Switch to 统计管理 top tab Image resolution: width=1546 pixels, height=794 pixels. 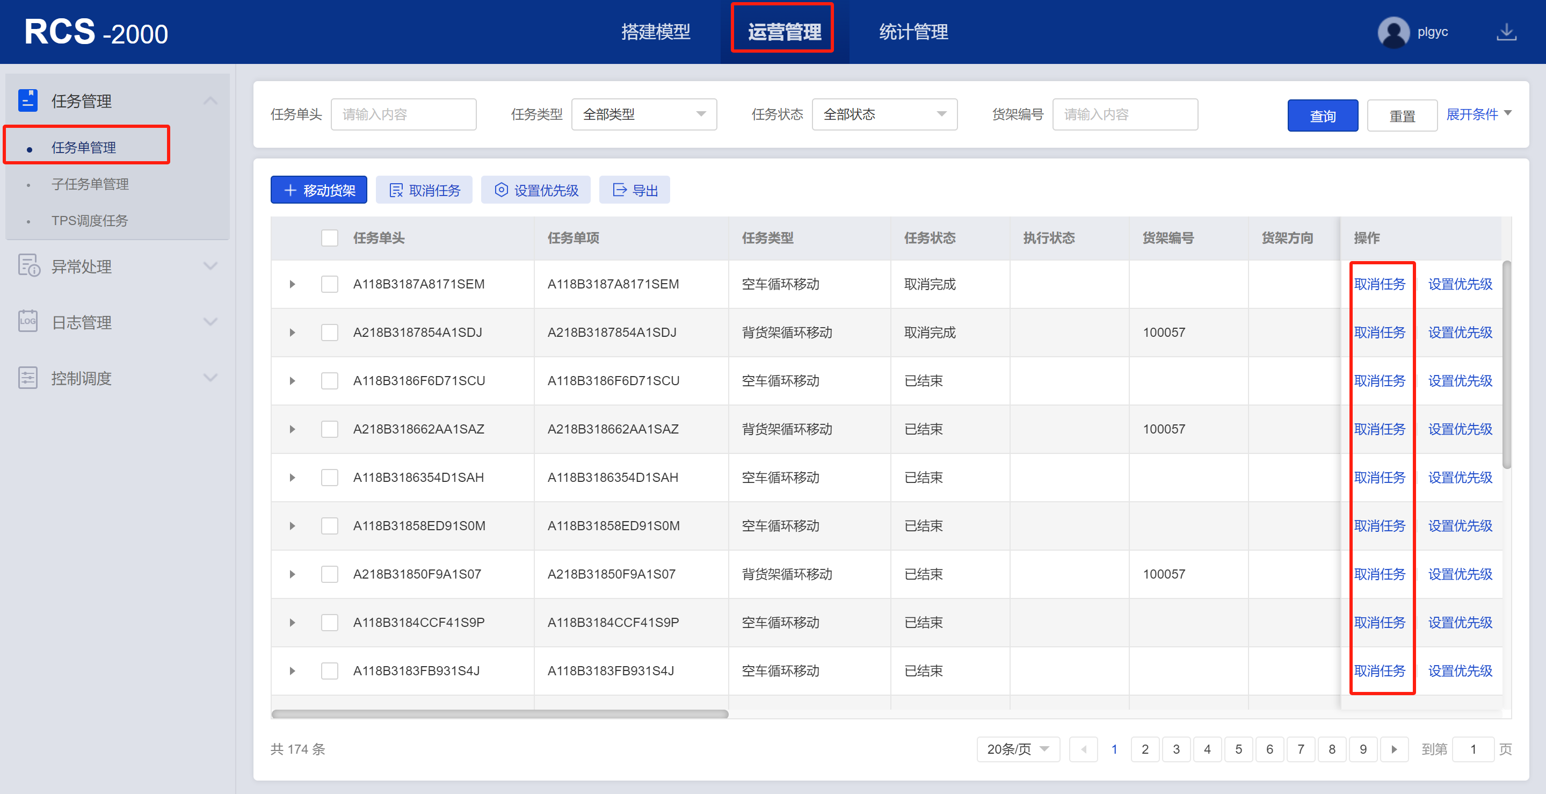click(913, 32)
